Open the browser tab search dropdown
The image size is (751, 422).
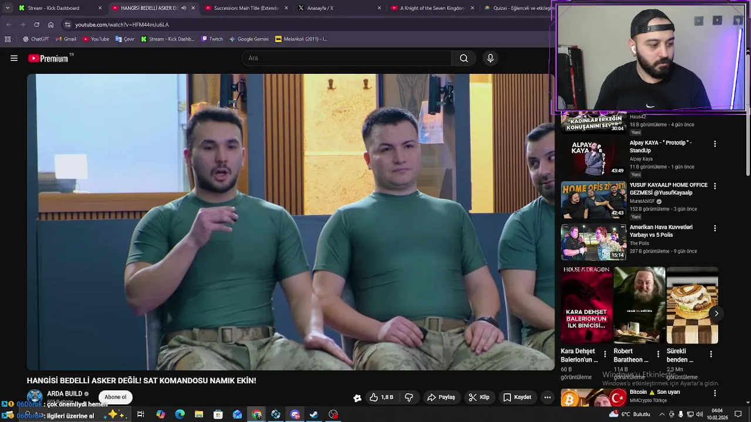tap(8, 8)
